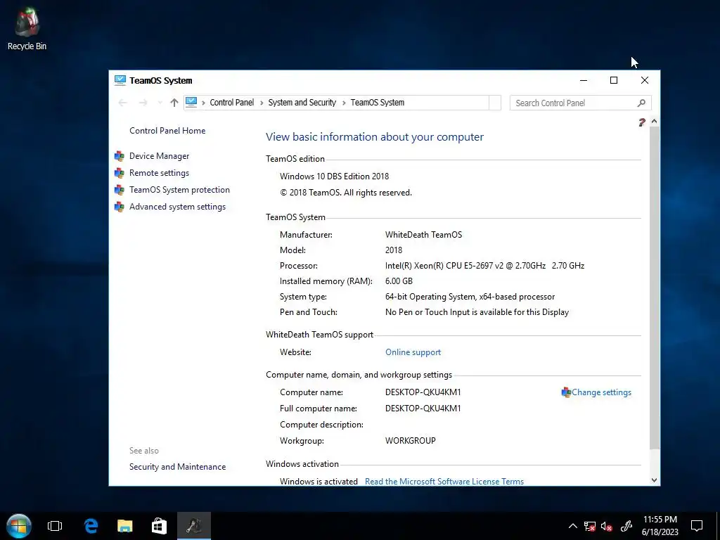Maximize the TeamOS System window
This screenshot has height=540, width=720.
click(x=613, y=80)
